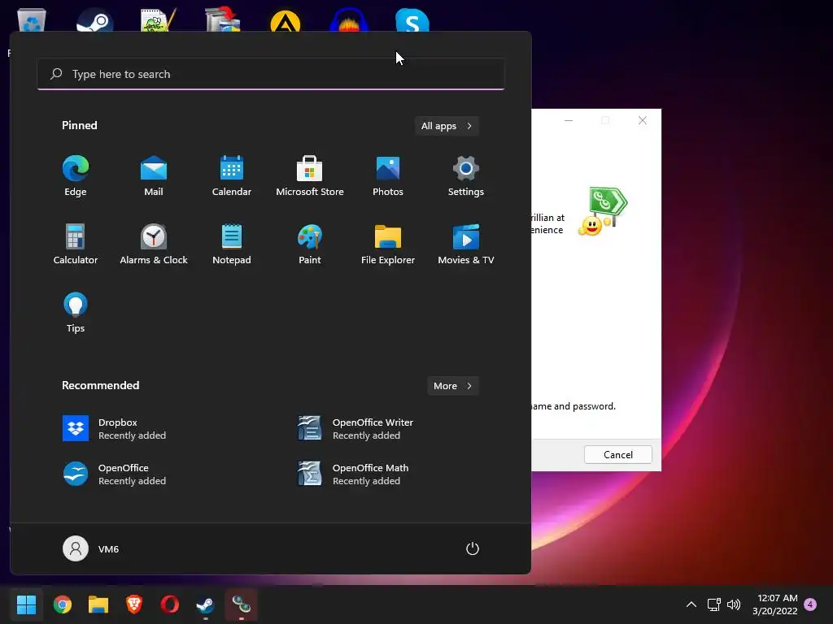Click the Audacity desktop shortcut icon
The image size is (833, 624).
pos(349,20)
